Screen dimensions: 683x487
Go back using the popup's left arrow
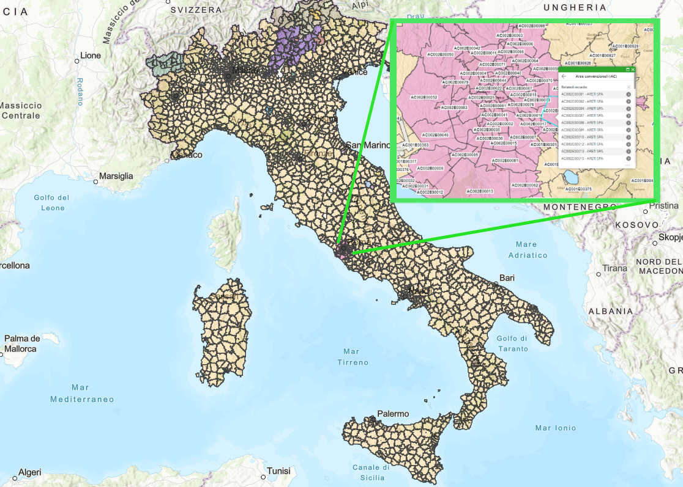click(x=564, y=76)
